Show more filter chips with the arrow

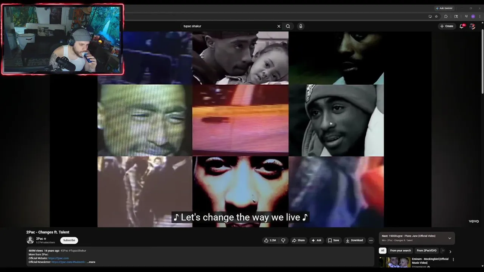450,252
